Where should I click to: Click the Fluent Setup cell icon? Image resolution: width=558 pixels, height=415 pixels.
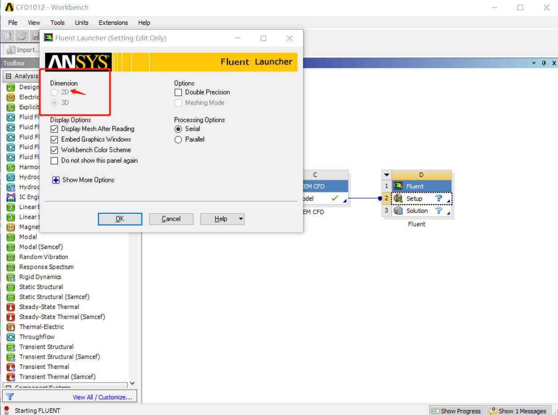coord(398,198)
